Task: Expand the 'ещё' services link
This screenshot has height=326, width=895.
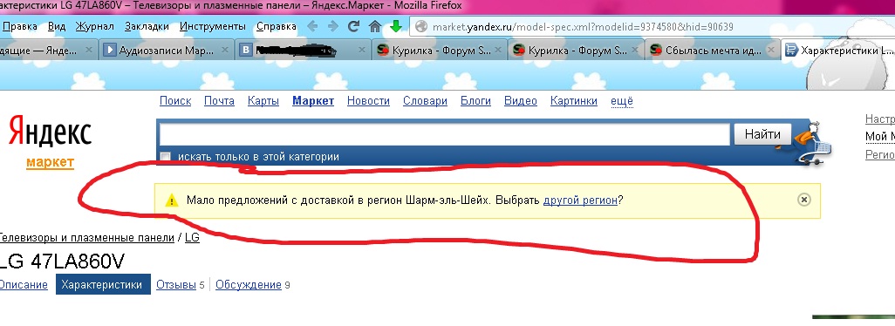Action: tap(622, 101)
